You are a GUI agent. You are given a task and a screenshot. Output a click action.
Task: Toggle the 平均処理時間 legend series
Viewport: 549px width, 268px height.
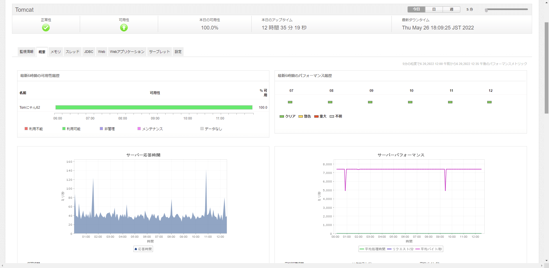pyautogui.click(x=372, y=249)
